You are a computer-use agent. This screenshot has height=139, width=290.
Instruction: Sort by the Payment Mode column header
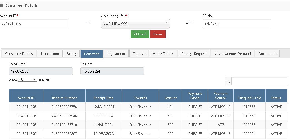195,96
